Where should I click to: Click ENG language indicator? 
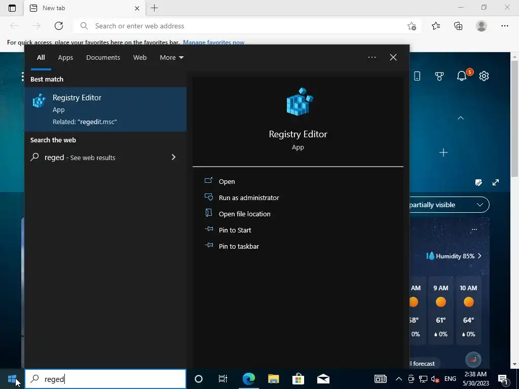pyautogui.click(x=450, y=379)
